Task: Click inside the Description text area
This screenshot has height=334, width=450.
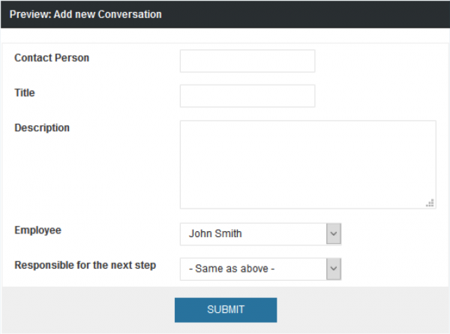Action: click(x=307, y=164)
